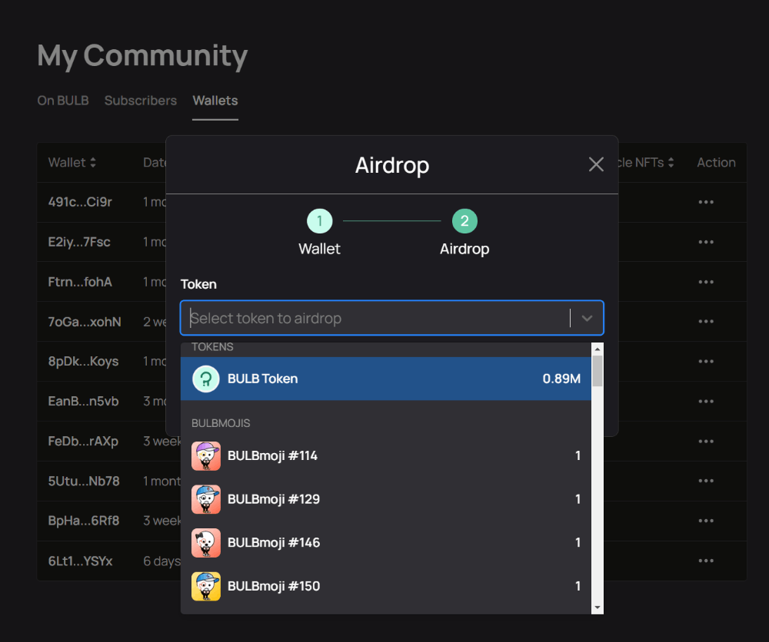769x642 pixels.
Task: Switch to the Subscribers tab
Action: 141,101
